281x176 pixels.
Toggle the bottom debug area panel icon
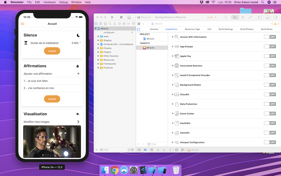click(268, 17)
